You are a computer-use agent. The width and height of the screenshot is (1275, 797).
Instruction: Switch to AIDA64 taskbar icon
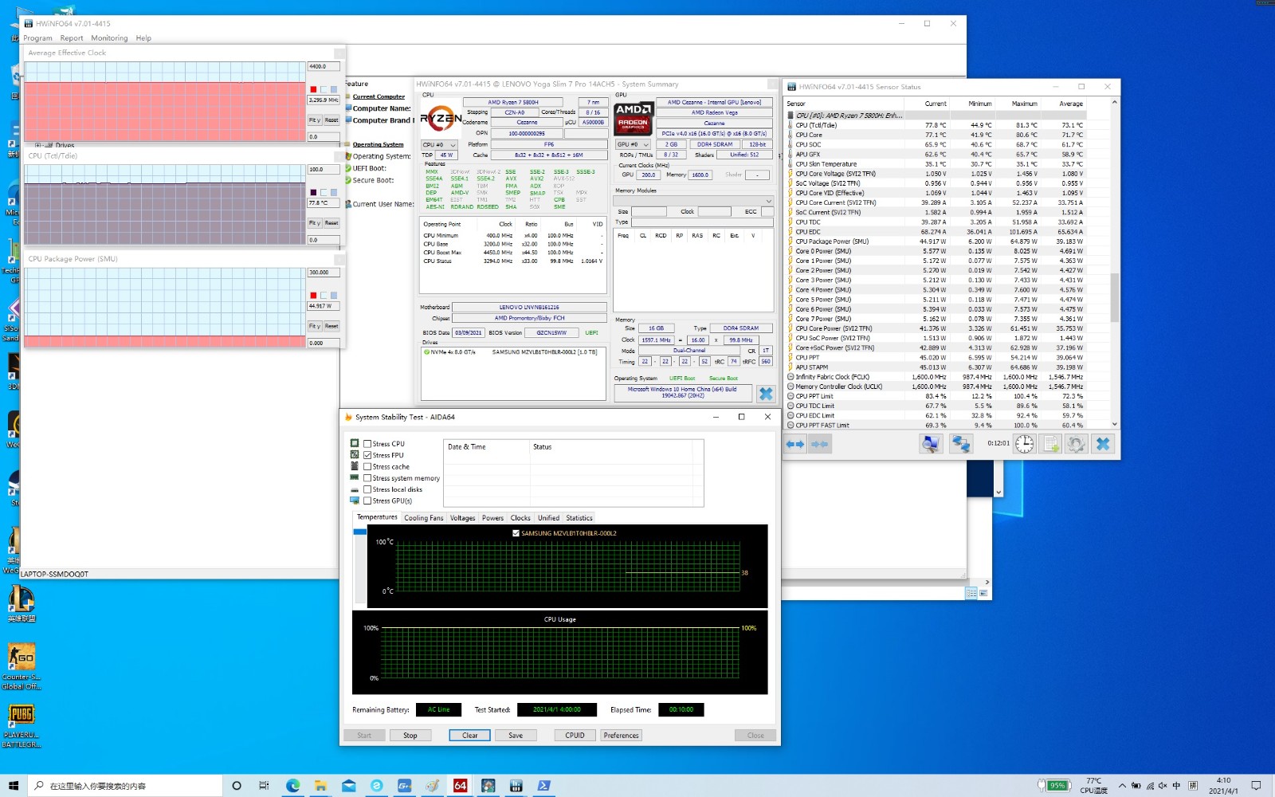pyautogui.click(x=460, y=786)
